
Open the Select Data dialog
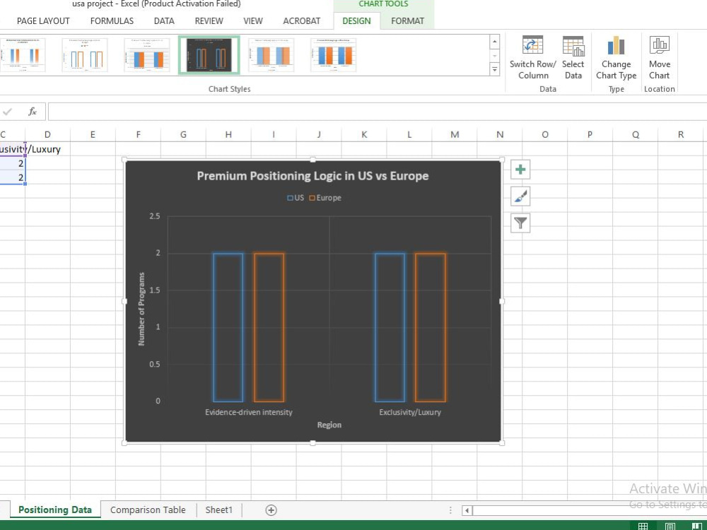(x=573, y=58)
